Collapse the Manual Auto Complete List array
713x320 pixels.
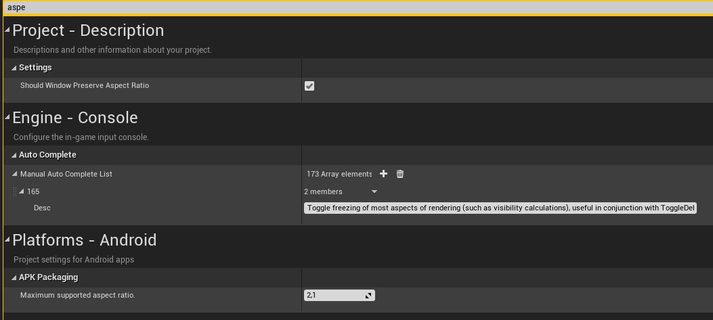coord(15,174)
